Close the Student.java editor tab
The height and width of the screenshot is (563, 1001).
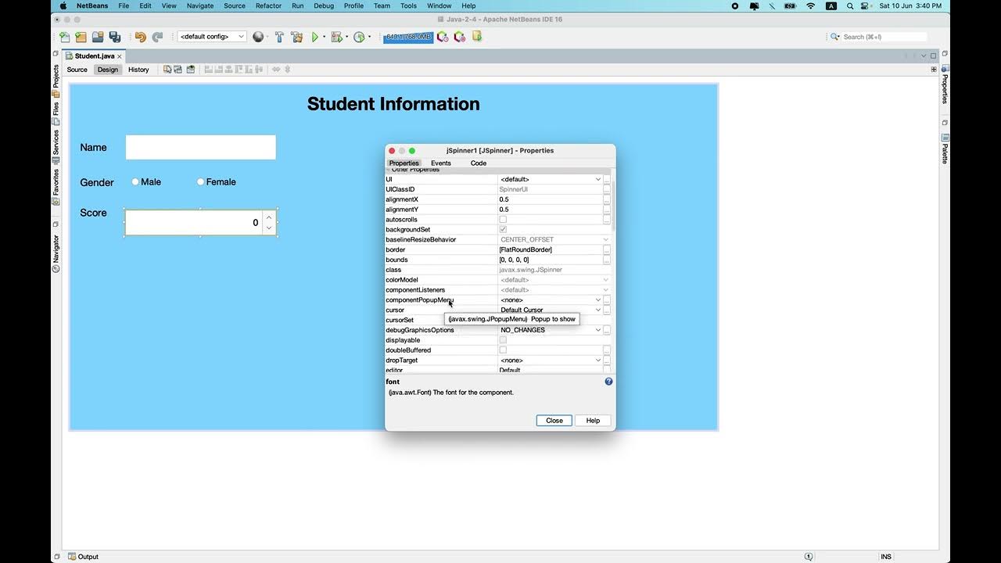point(120,56)
